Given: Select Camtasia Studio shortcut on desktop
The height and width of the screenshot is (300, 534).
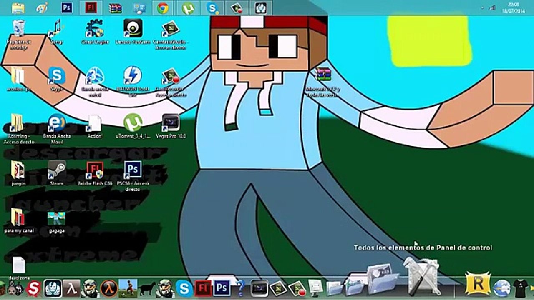Looking at the screenshot, I should click(x=170, y=35).
